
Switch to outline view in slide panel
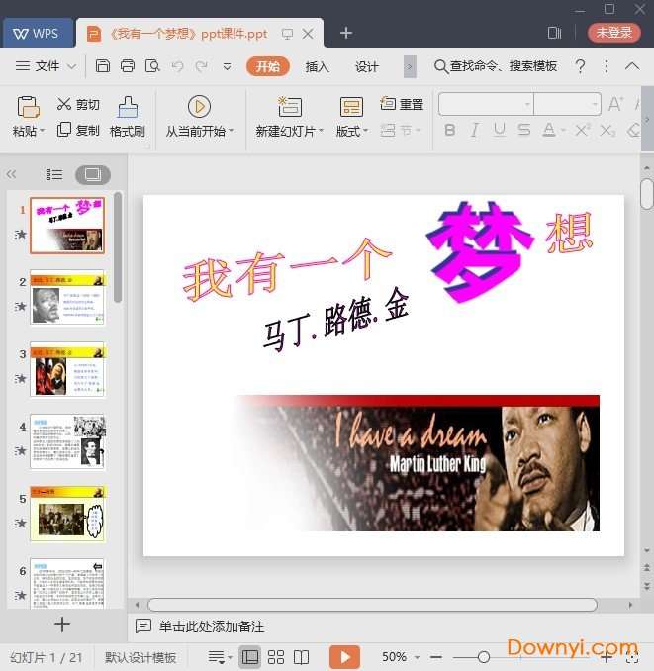pos(54,174)
